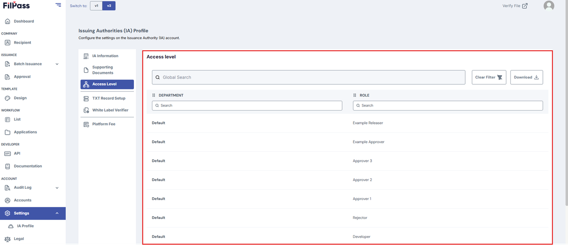The width and height of the screenshot is (568, 245).
Task: Click the DEPARTMENT column header text
Action: coord(171,95)
